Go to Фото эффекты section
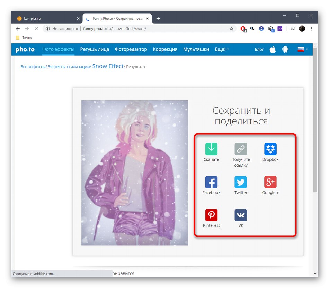The width and height of the screenshot is (329, 288). [58, 49]
